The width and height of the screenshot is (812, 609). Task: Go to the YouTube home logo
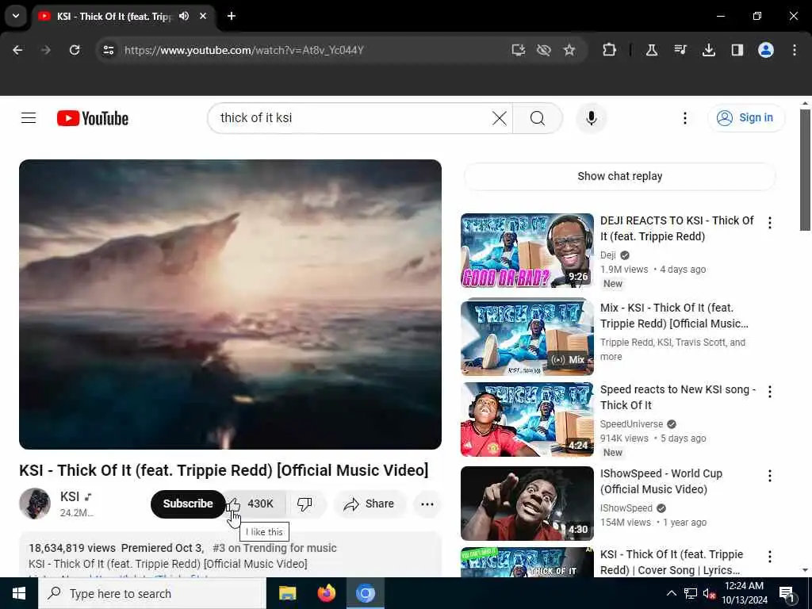pyautogui.click(x=93, y=118)
